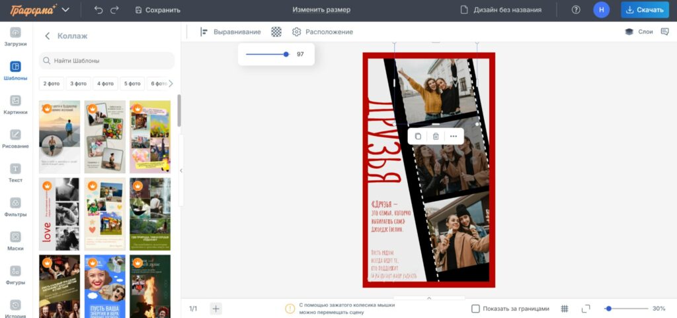Viewport: 677px width, 318px height.
Task: Click the Найти Шаблоны search field
Action: point(106,61)
